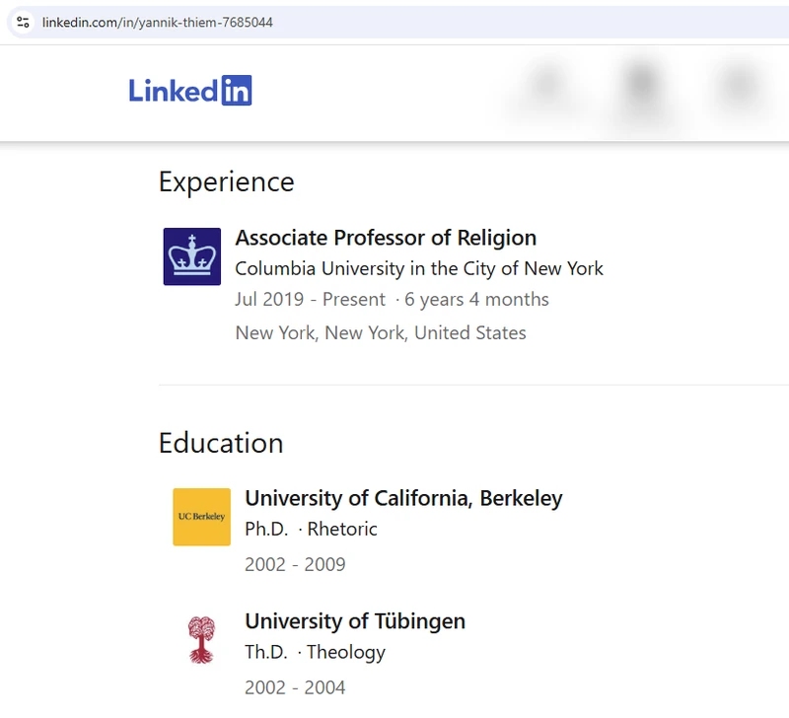Image resolution: width=789 pixels, height=718 pixels.
Task: Open University of California, Berkeley entry
Action: coord(403,498)
